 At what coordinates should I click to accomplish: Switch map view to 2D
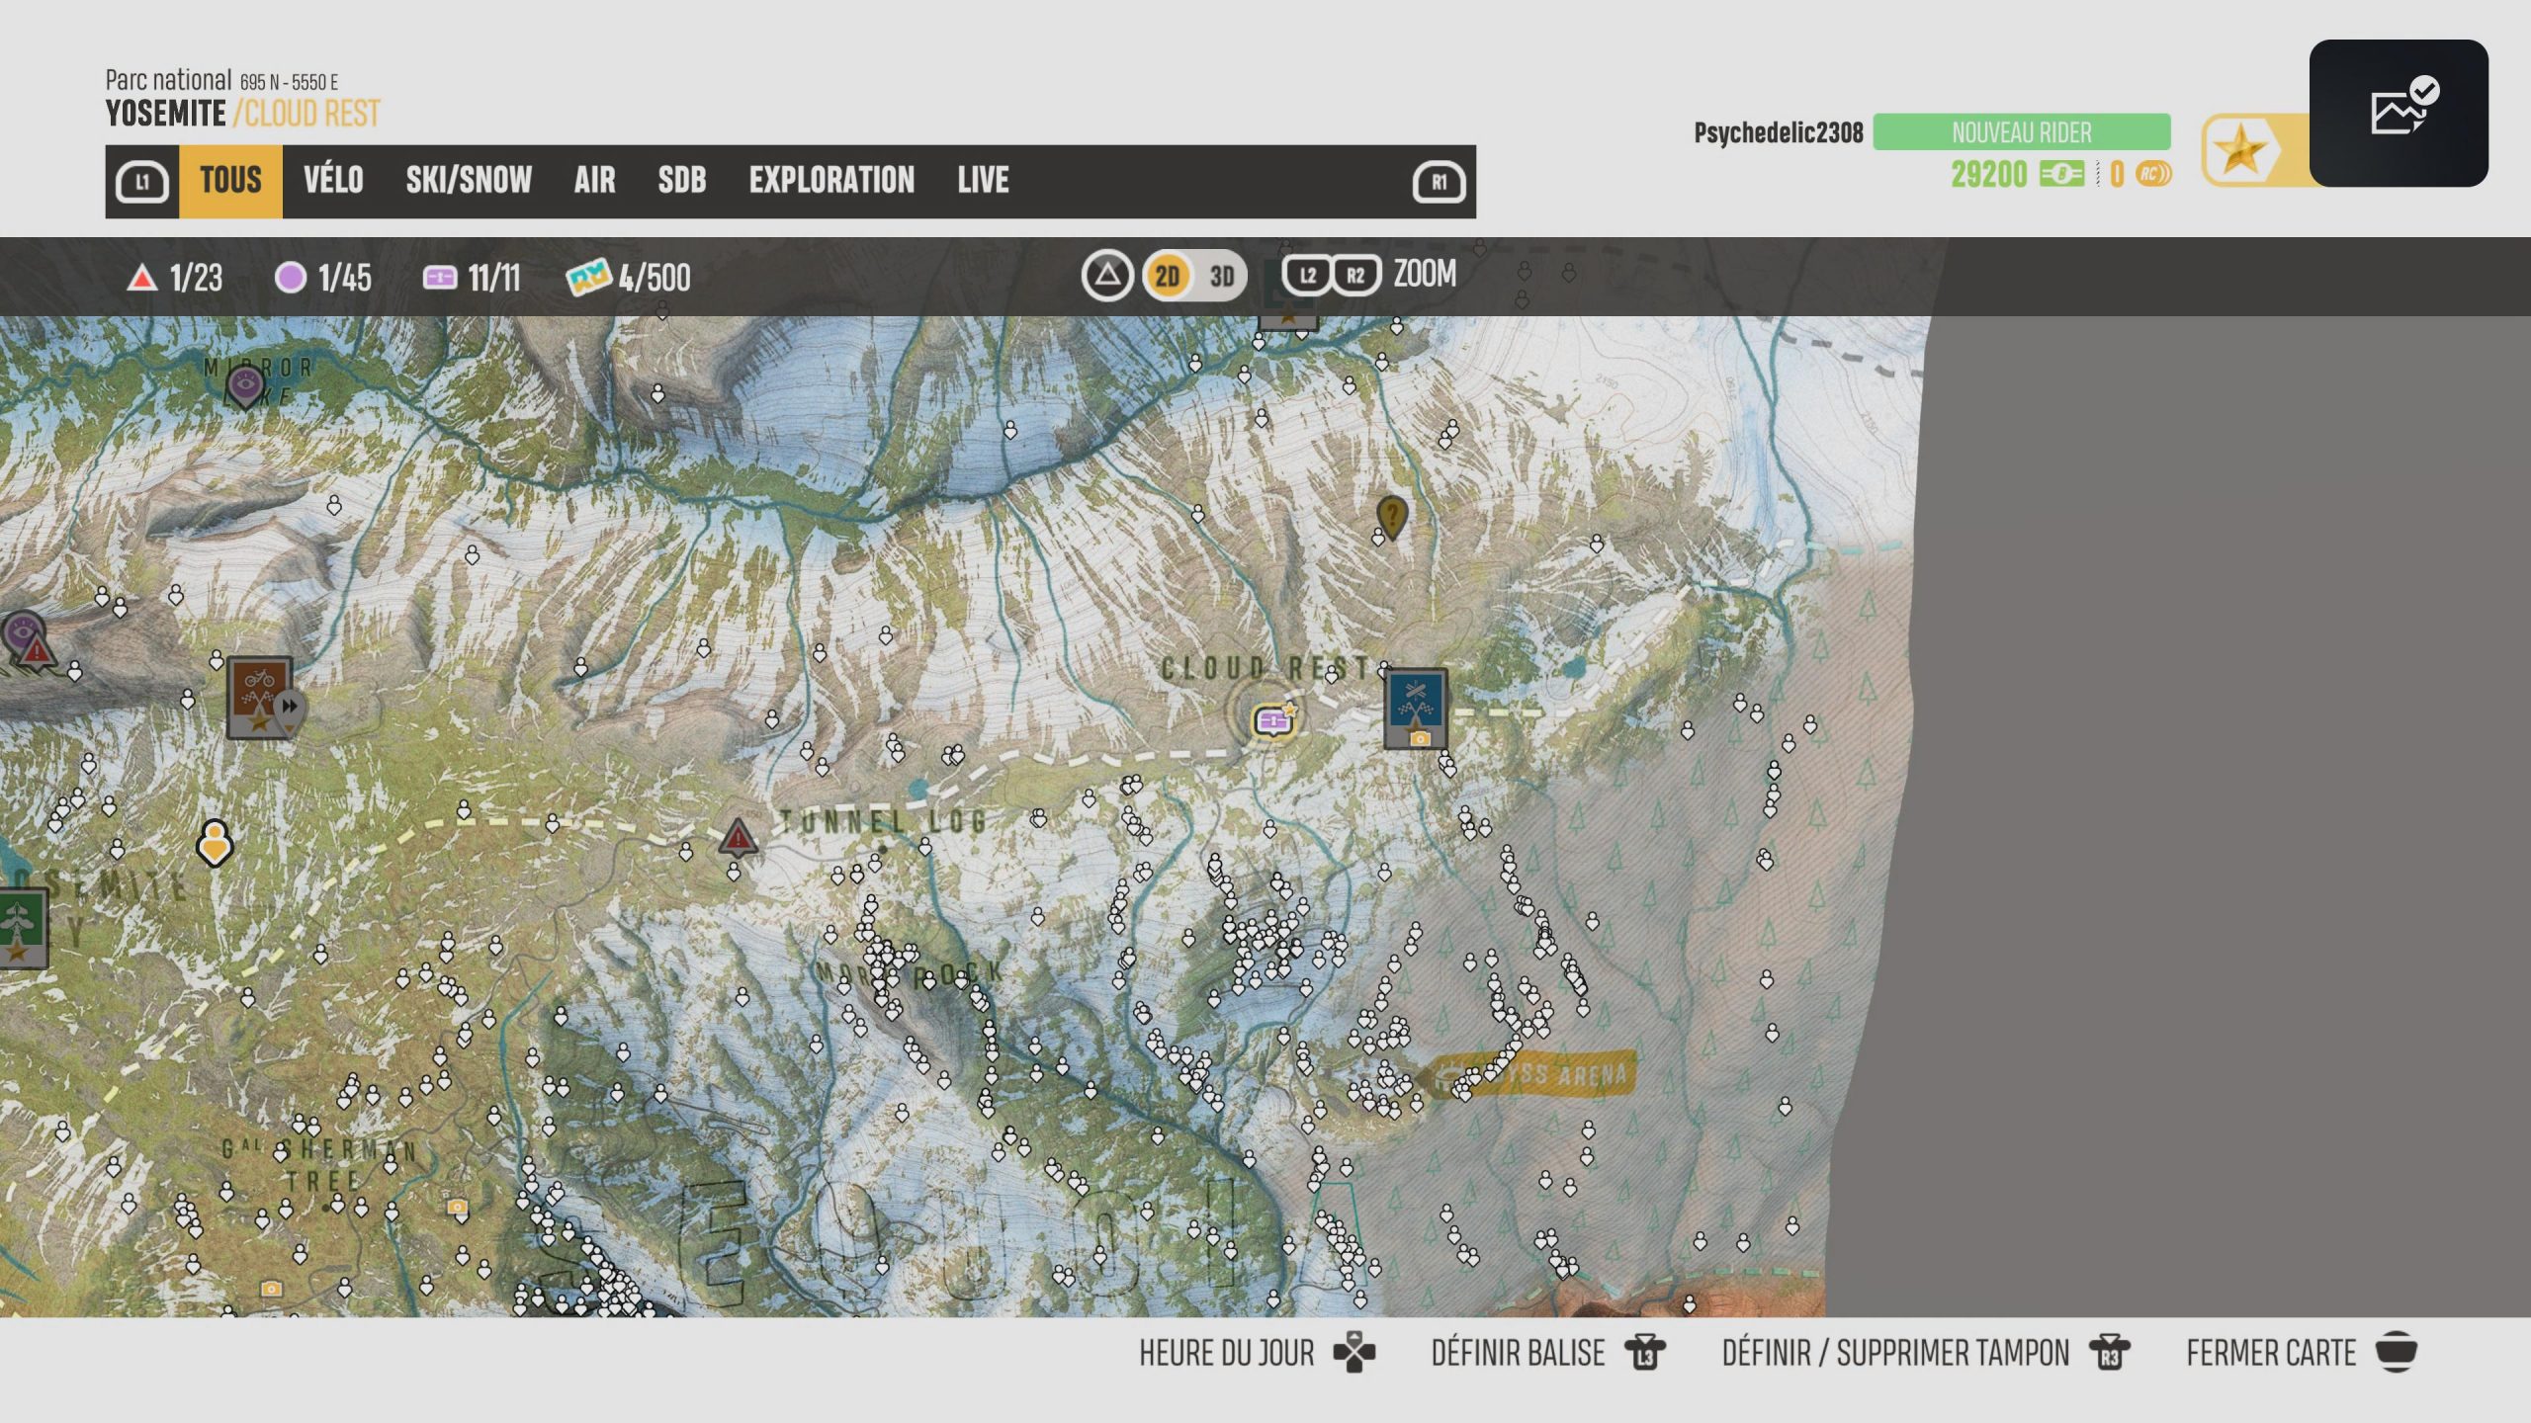(1167, 276)
